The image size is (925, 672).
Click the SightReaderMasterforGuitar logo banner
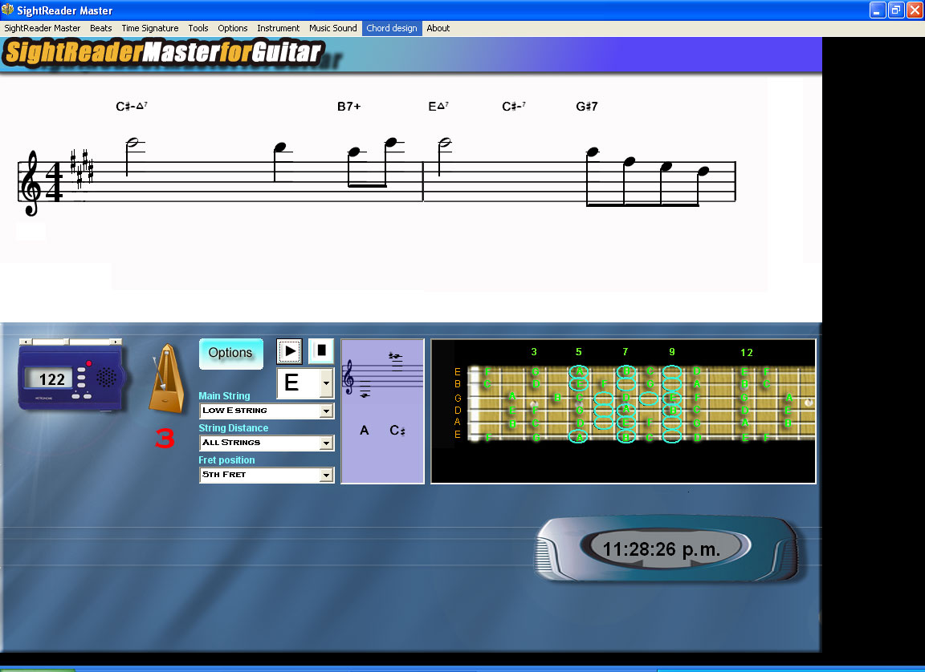click(164, 52)
